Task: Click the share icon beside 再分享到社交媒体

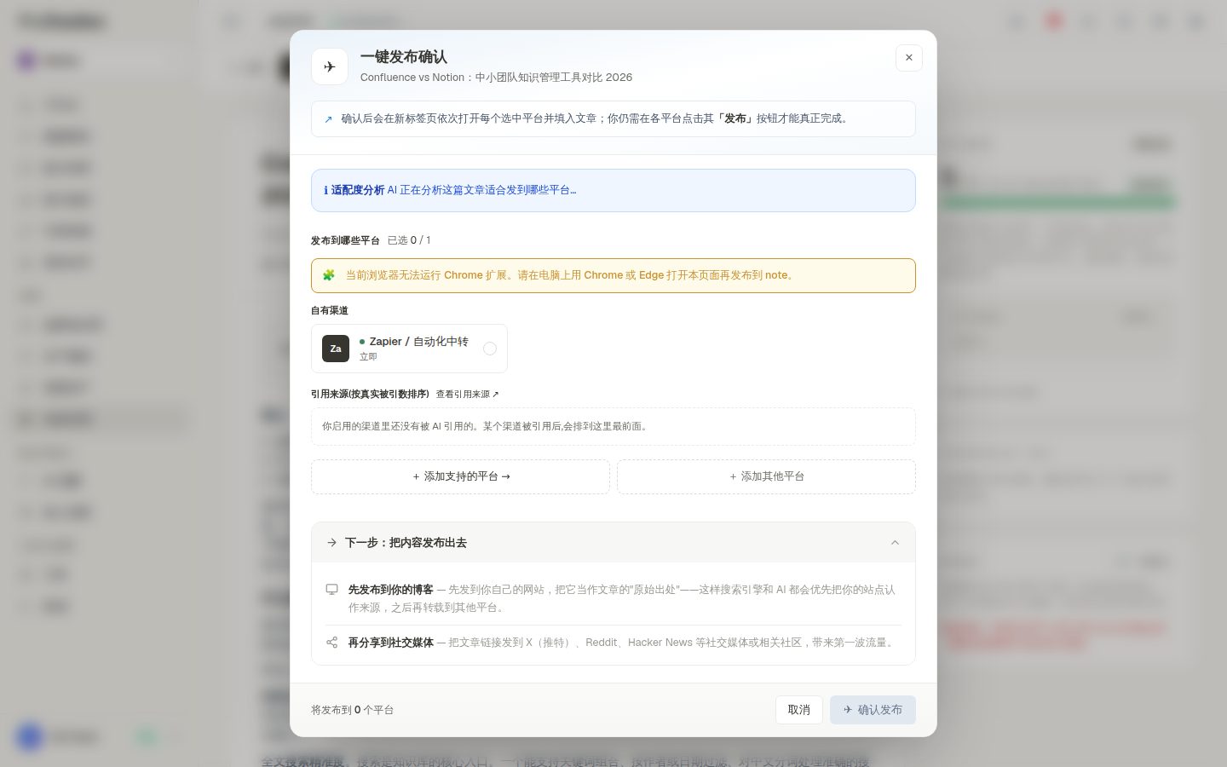Action: pyautogui.click(x=332, y=643)
